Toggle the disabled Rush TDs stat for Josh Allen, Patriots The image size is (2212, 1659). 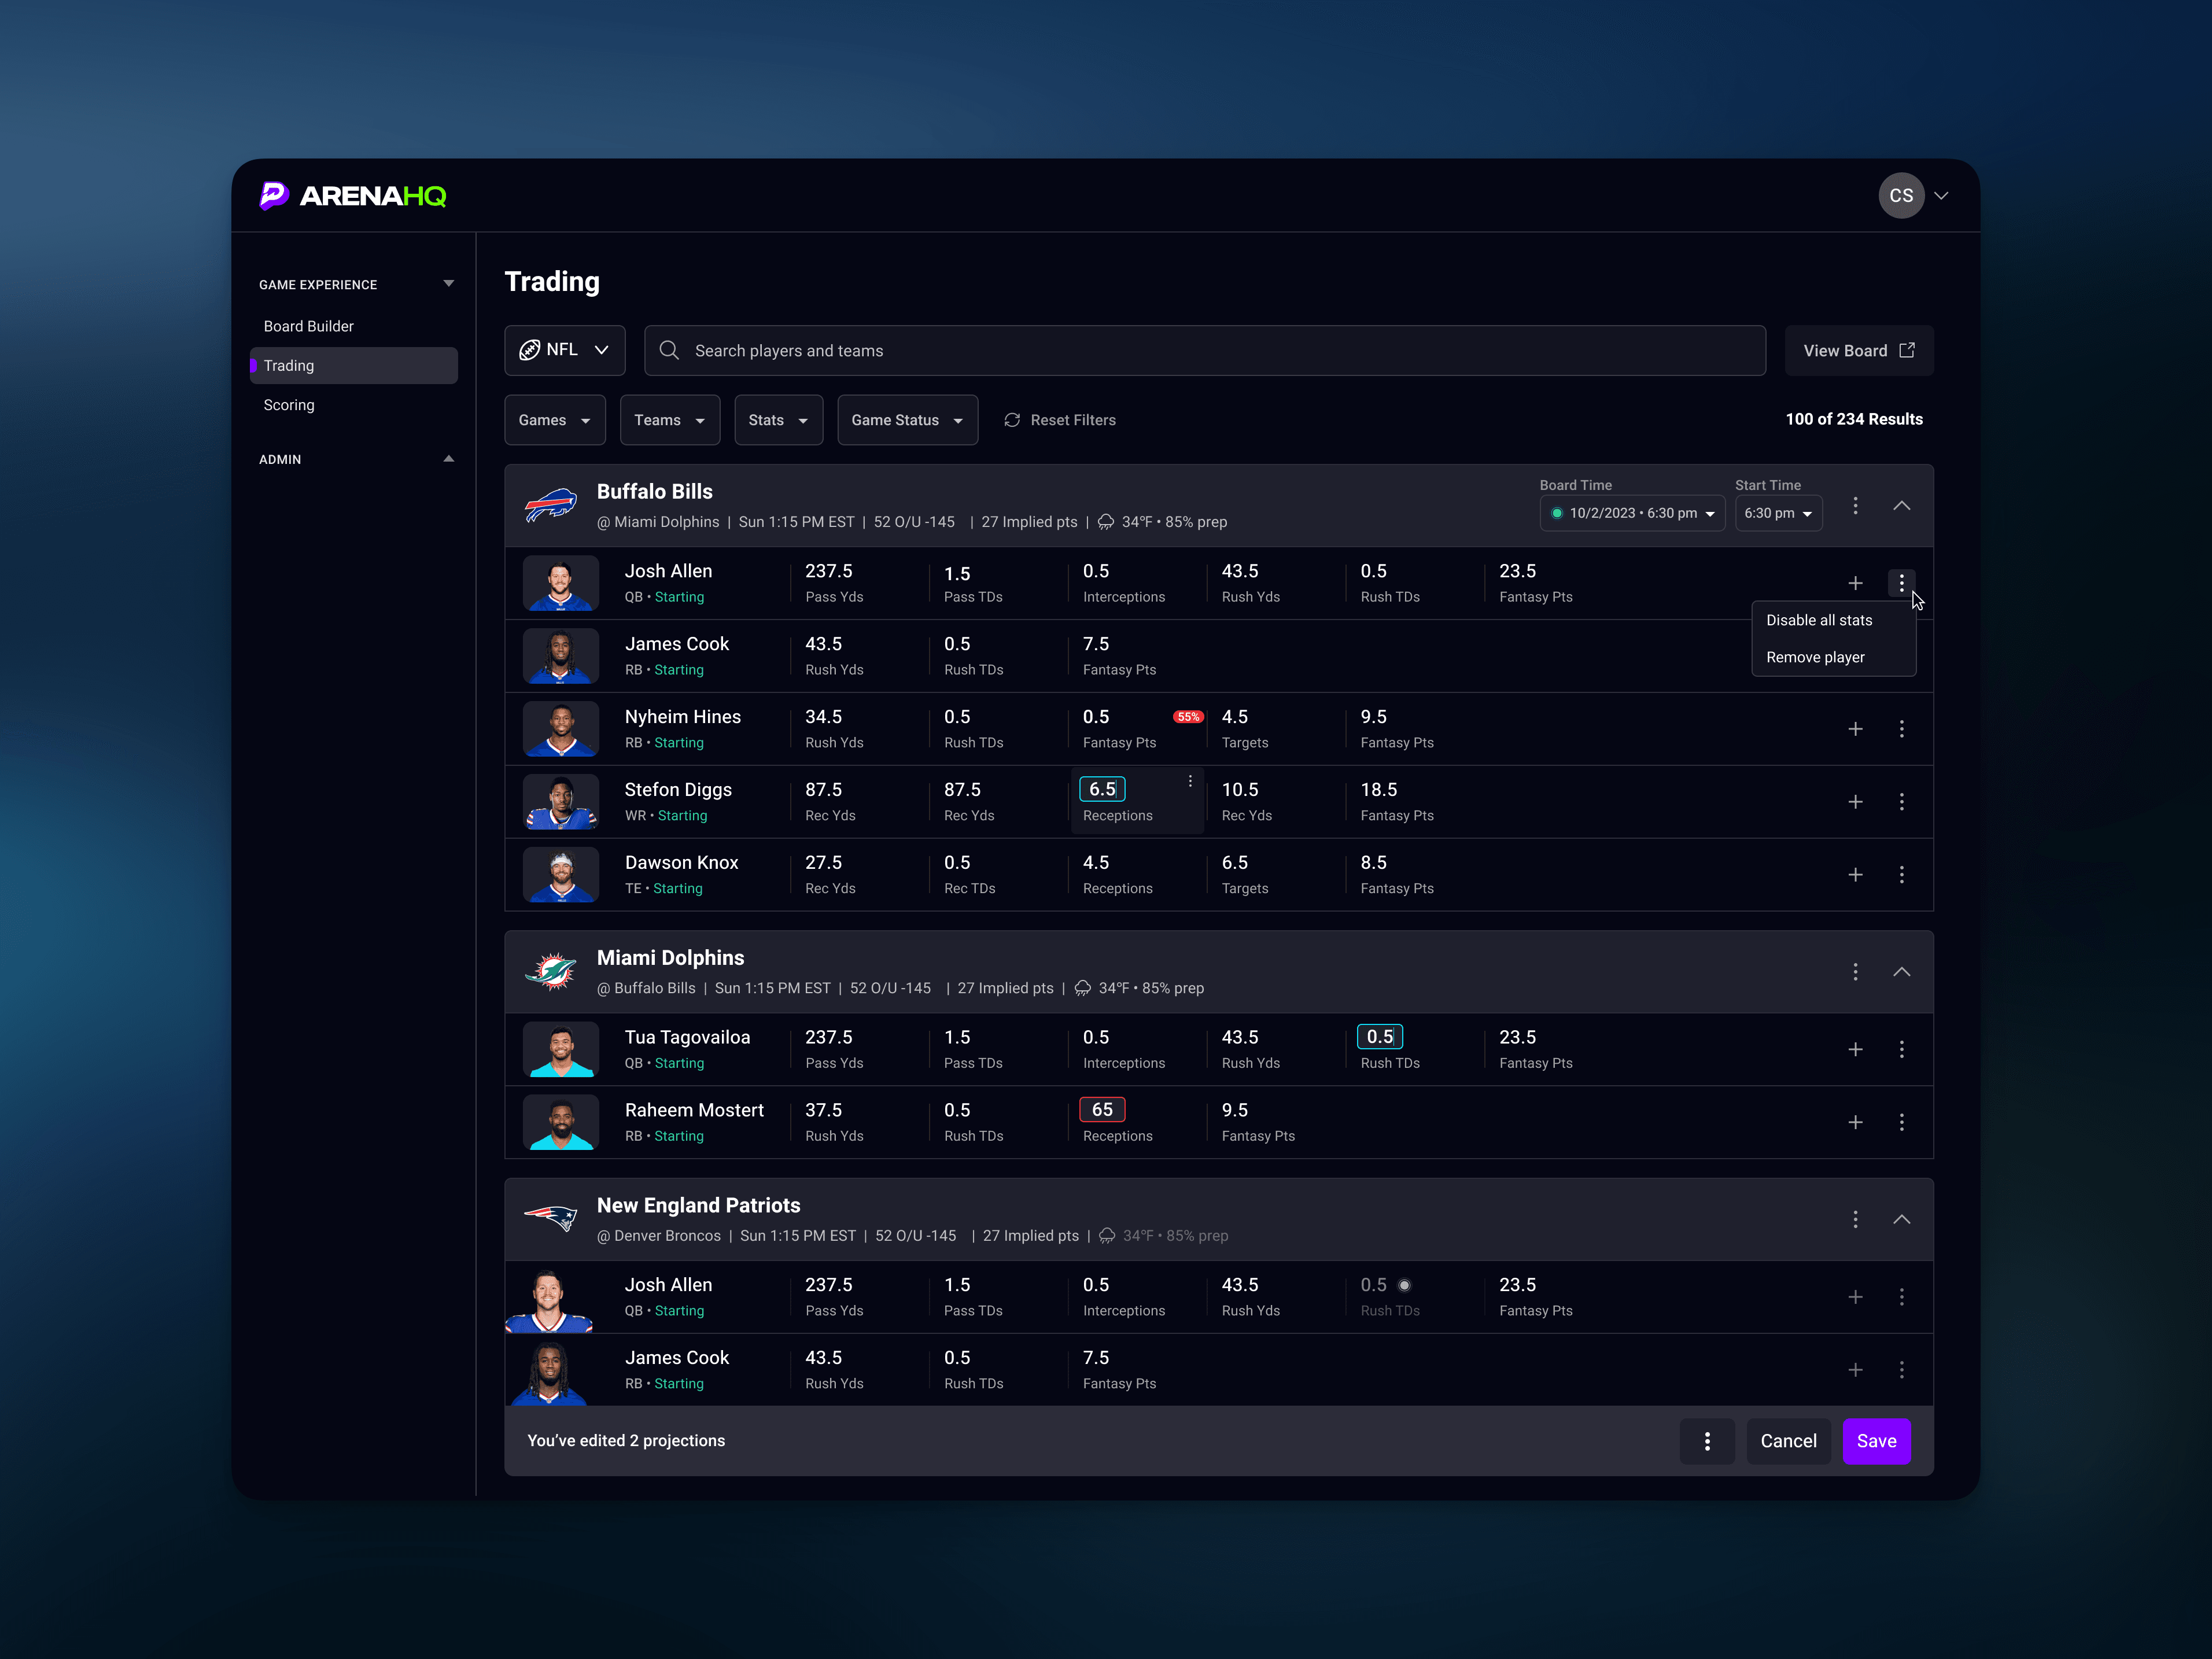pyautogui.click(x=1404, y=1285)
